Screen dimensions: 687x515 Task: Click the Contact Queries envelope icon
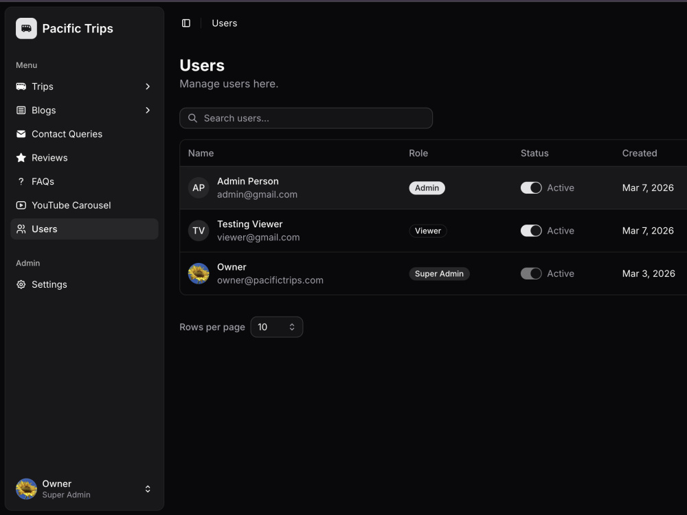point(21,134)
